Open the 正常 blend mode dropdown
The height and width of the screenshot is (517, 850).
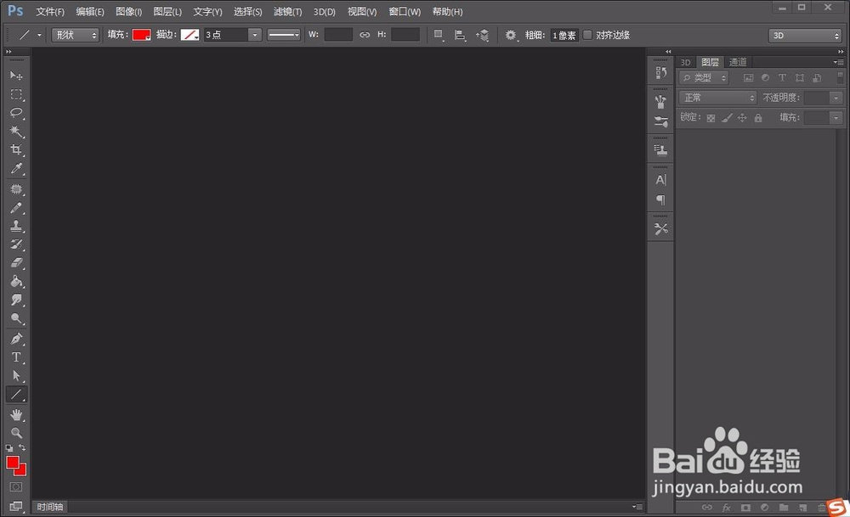click(x=717, y=98)
